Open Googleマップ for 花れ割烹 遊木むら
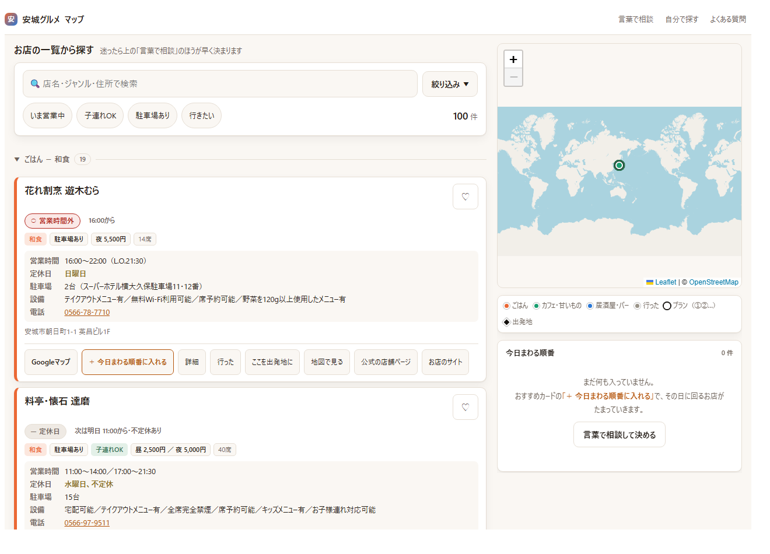Image resolution: width=770 pixels, height=554 pixels. click(x=51, y=362)
